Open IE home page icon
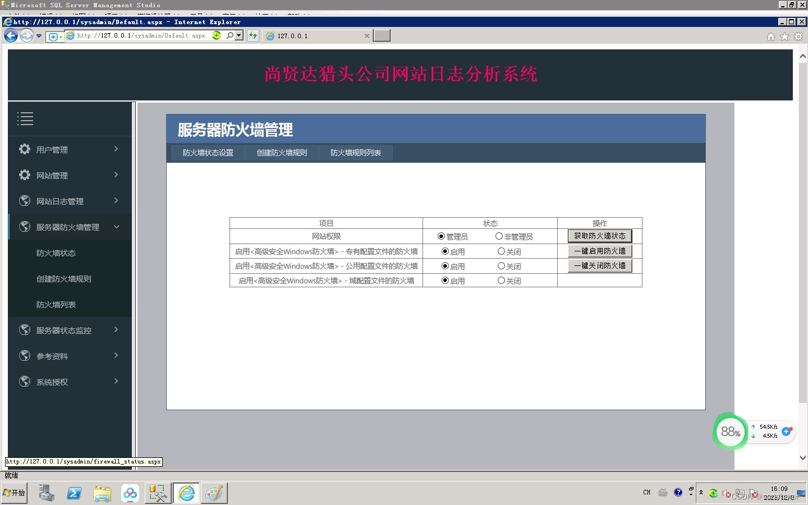Image resolution: width=808 pixels, height=505 pixels. coord(771,36)
